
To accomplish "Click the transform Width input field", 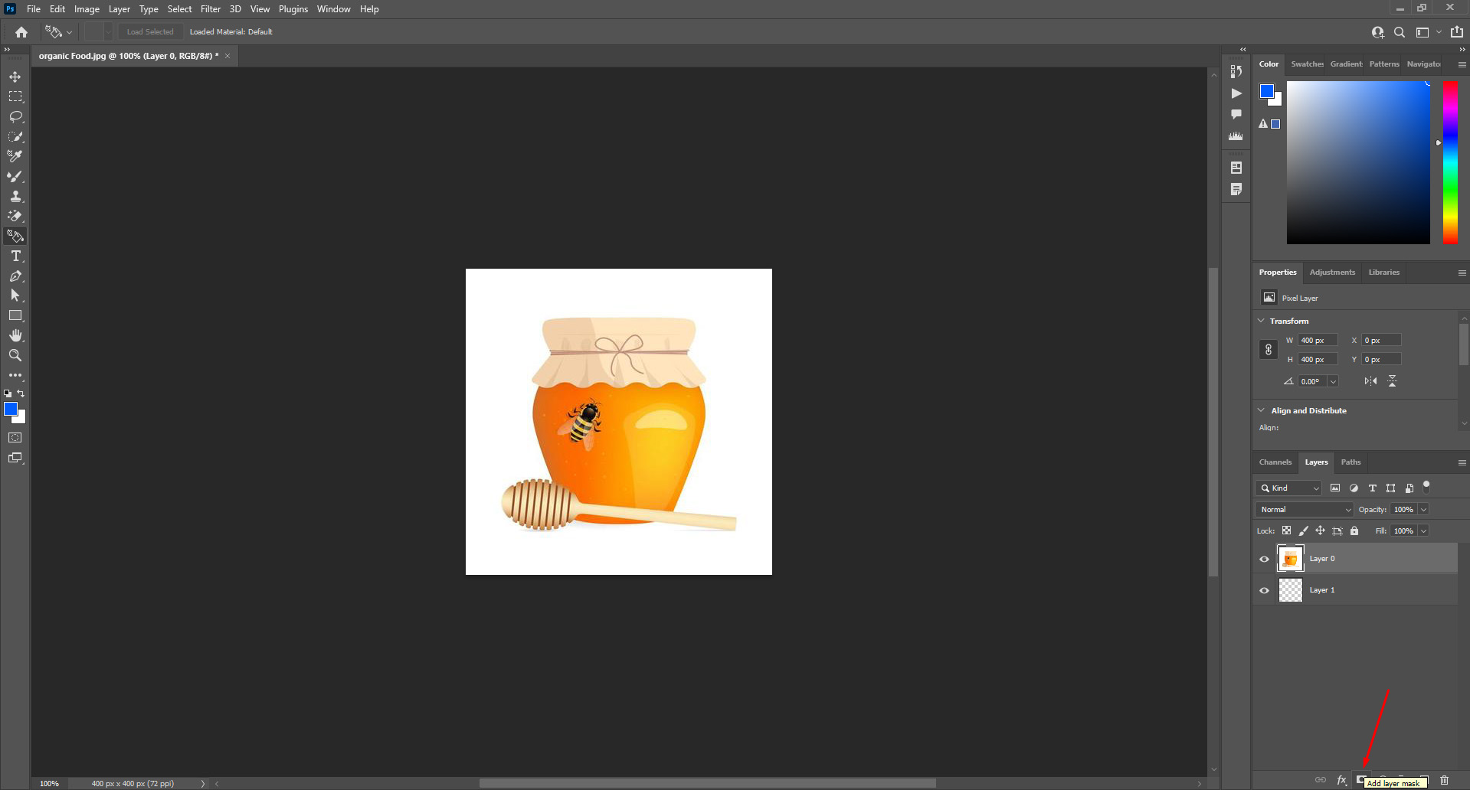I will pos(1318,340).
